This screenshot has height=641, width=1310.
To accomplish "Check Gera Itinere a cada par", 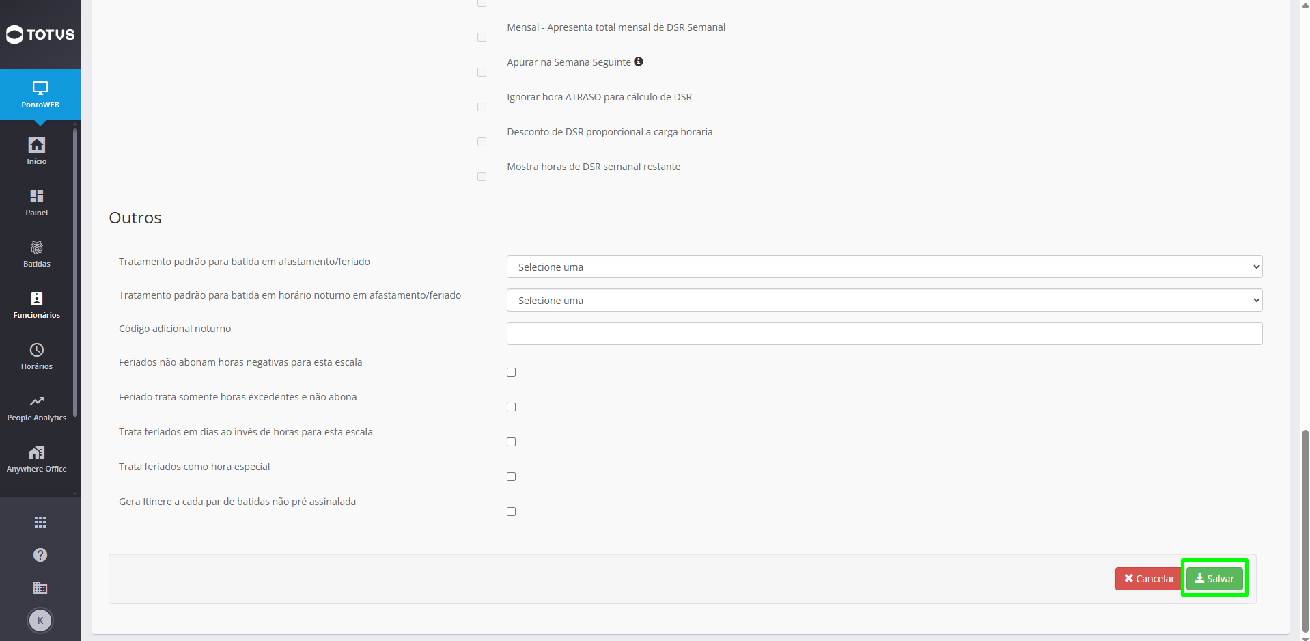I will pos(511,511).
